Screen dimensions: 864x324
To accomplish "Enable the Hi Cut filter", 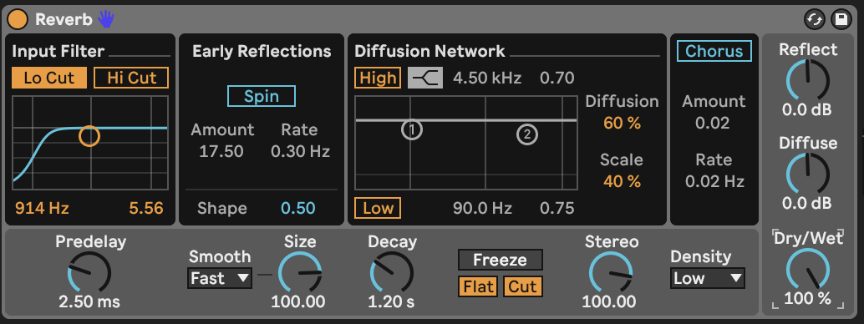I will pyautogui.click(x=132, y=78).
